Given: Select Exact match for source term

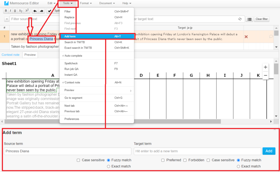Looking at the screenshot, I should coord(109,166).
